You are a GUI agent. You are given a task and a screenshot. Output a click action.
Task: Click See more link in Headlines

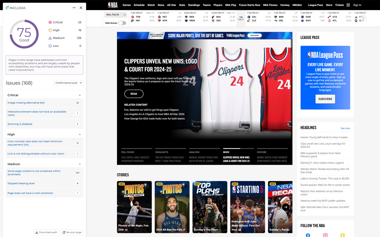point(345,128)
